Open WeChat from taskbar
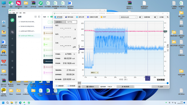 [25, 103]
